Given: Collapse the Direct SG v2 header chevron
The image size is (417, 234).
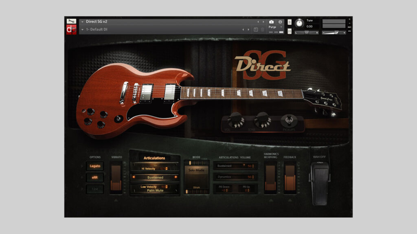Looking at the screenshot, I should tap(83, 21).
